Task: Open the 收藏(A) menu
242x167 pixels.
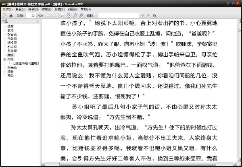Action: click(x=60, y=9)
